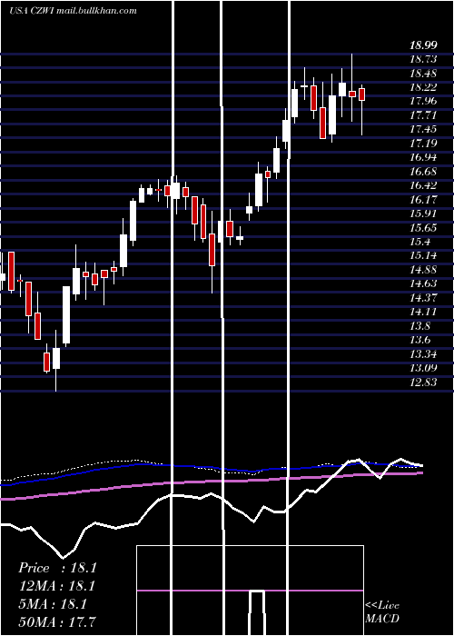Select the 17.19 price label
454x636 pixels.
[423, 144]
